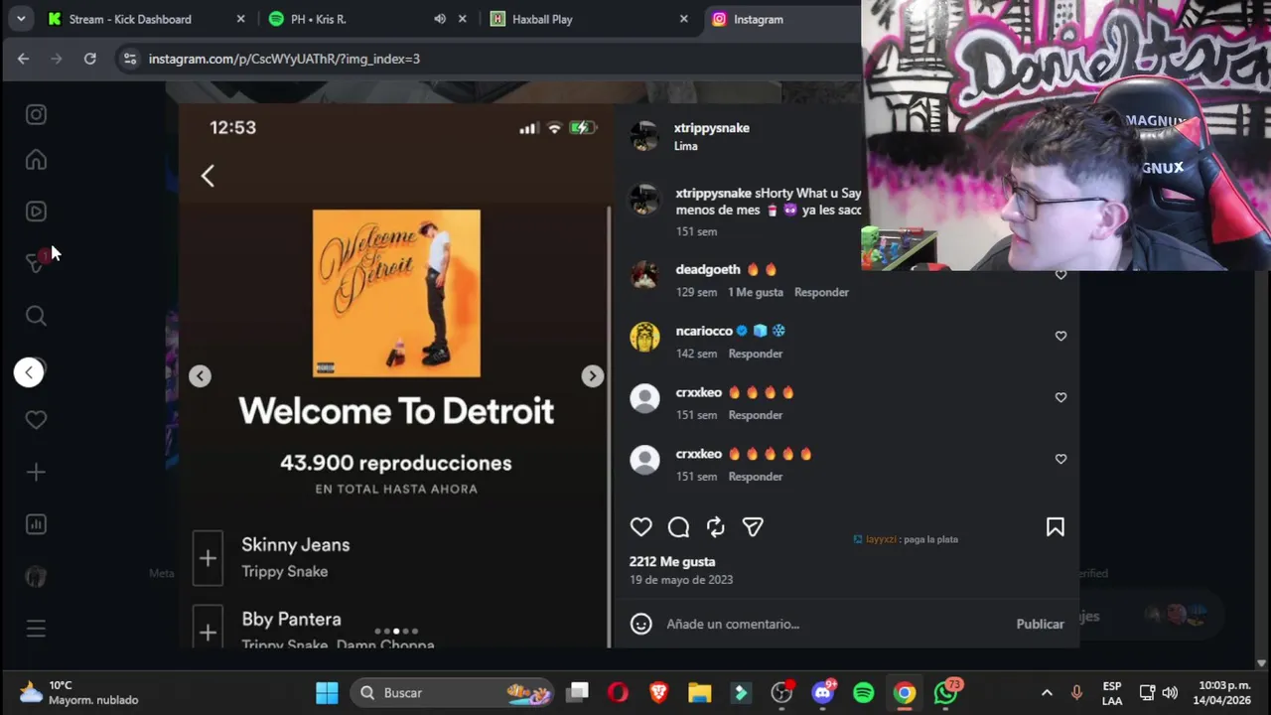Close the 'Stream - Kick Dashboard' tab
1271x715 pixels.
(x=240, y=19)
